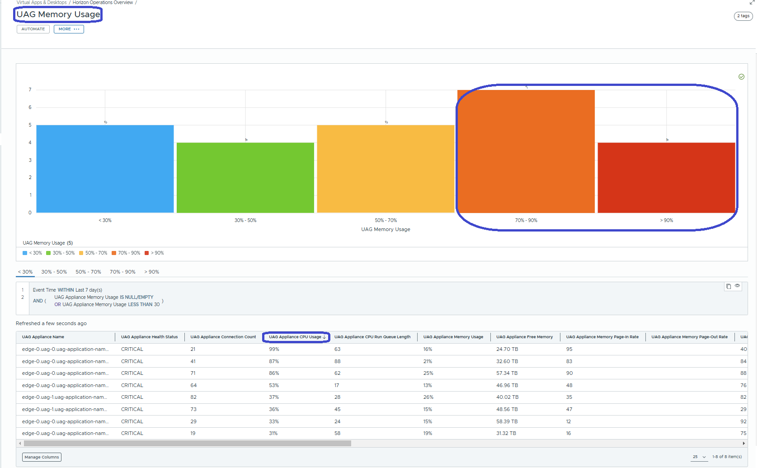Image resolution: width=757 pixels, height=468 pixels.
Task: Open Horizon Operations Overview breadcrumb link
Action: tap(103, 3)
